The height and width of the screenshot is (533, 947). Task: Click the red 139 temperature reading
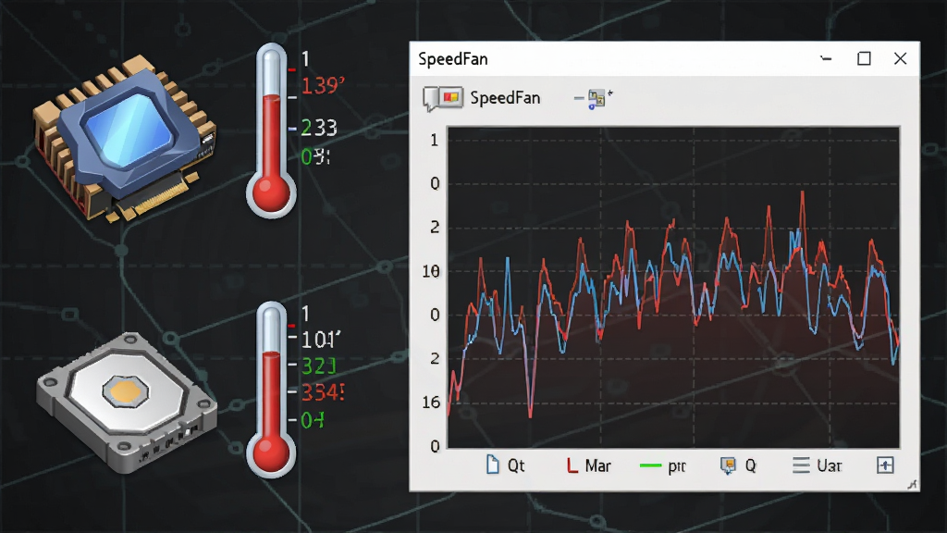click(323, 86)
